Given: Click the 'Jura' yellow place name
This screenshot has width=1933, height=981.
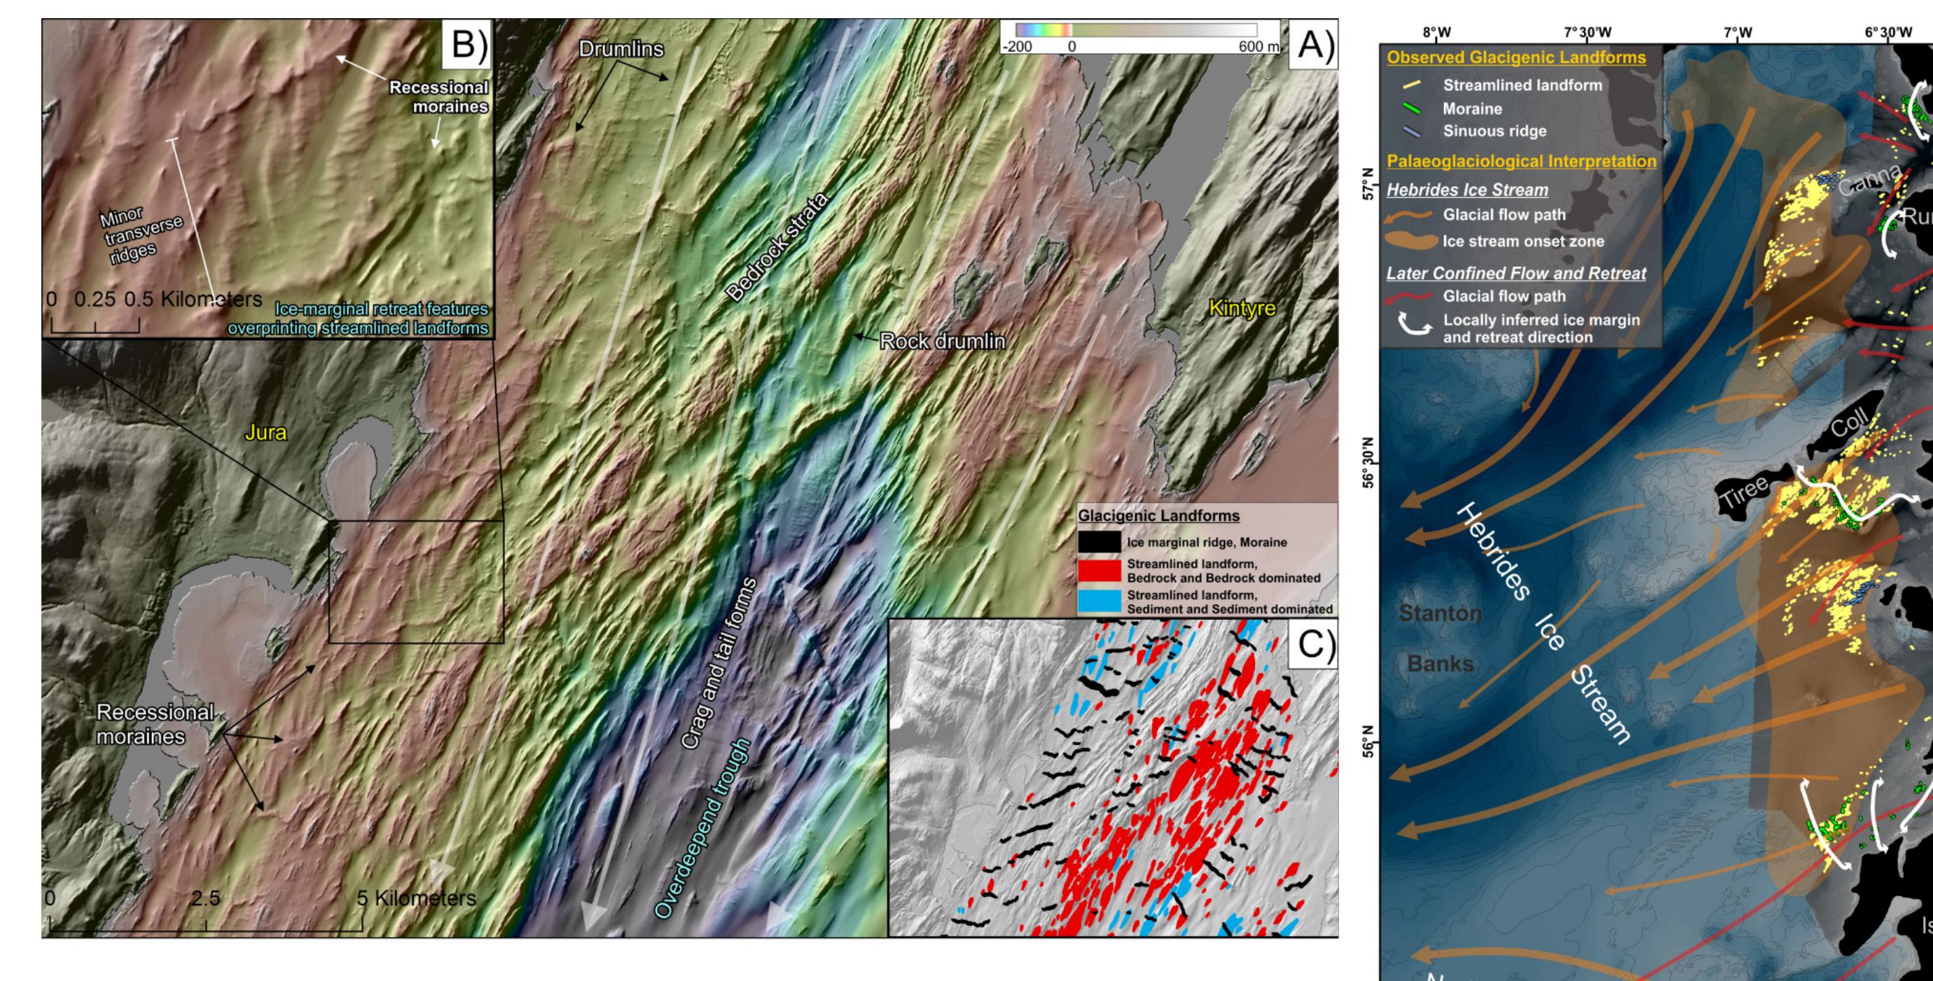Looking at the screenshot, I should pyautogui.click(x=265, y=433).
